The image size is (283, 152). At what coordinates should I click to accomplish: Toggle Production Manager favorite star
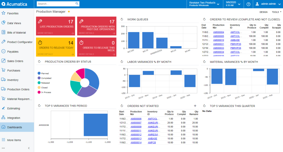click(69, 11)
